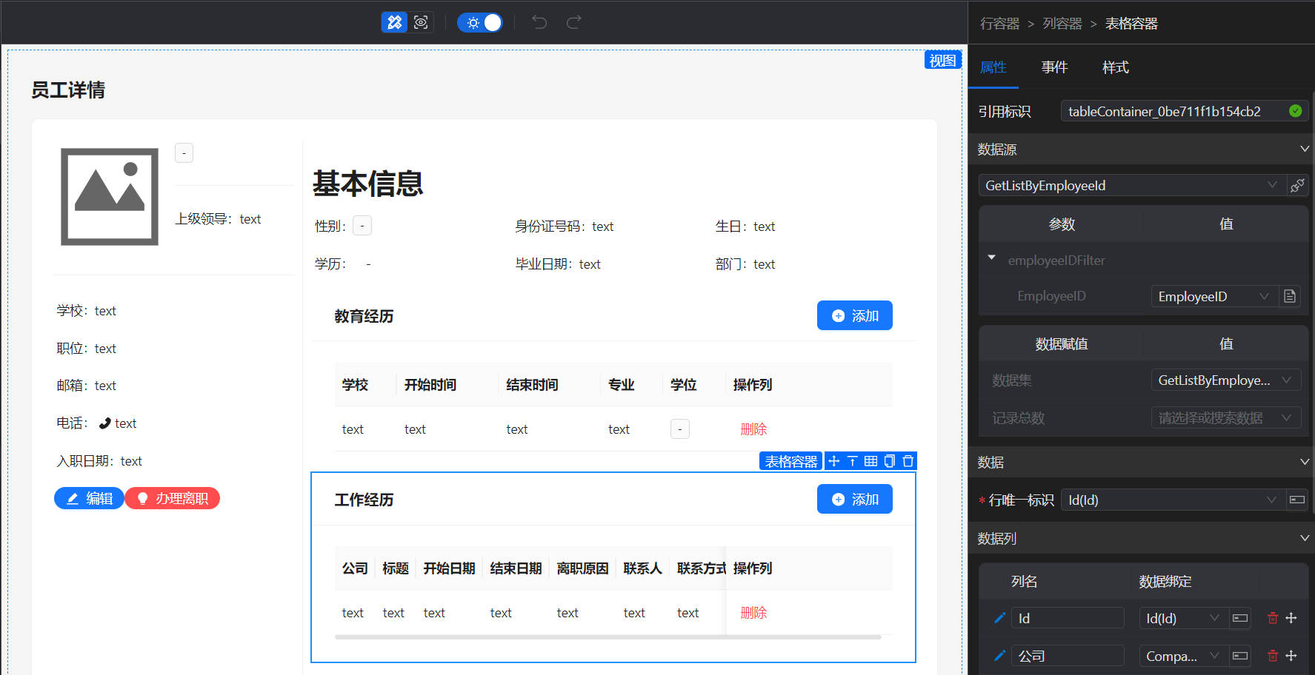Viewport: 1315px width, 675px height.
Task: Click the 上级领导 field text
Action: coord(218,219)
